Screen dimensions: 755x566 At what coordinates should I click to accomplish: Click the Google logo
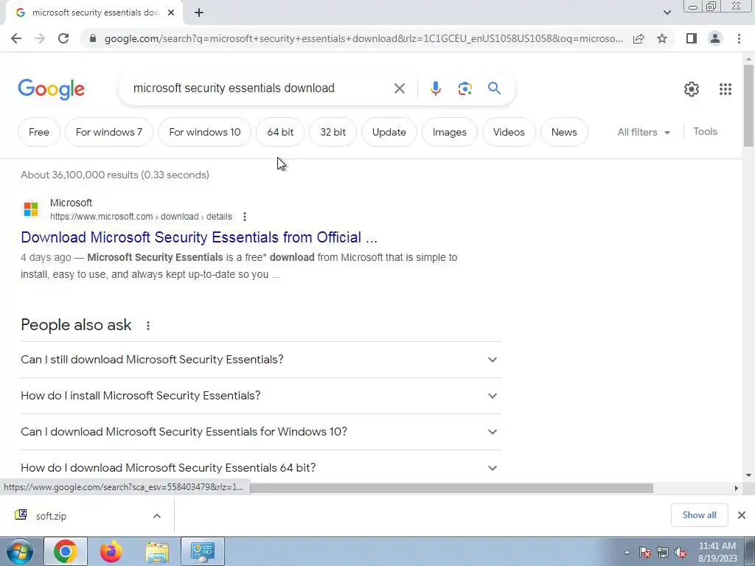[51, 89]
